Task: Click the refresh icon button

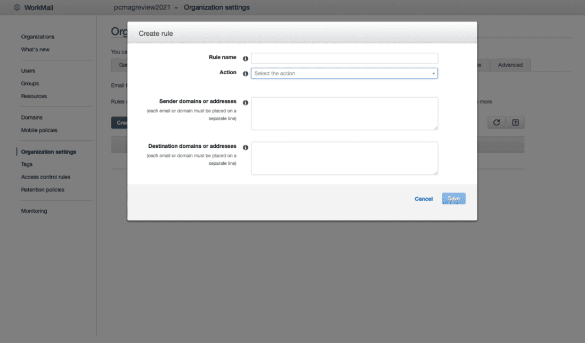Action: tap(496, 123)
